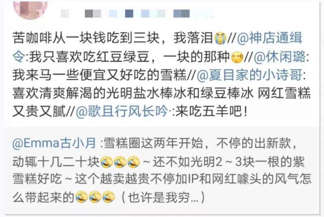Viewport: 324px width, 217px height.
Task: Click the text （也许是我穷...）
Action: 163,198
